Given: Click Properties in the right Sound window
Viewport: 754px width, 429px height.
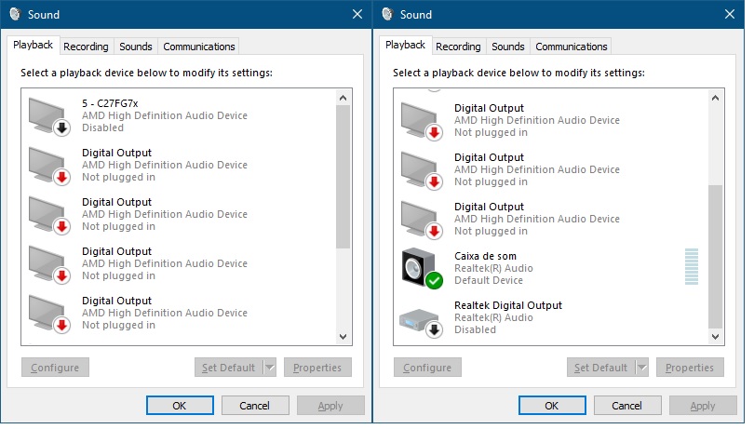Looking at the screenshot, I should tap(690, 368).
